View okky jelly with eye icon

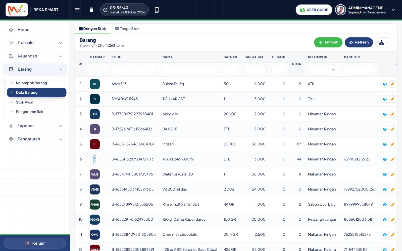pos(385,114)
